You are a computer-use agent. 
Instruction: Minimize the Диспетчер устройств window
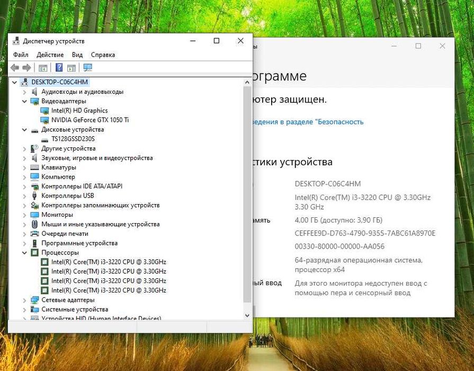[193, 41]
